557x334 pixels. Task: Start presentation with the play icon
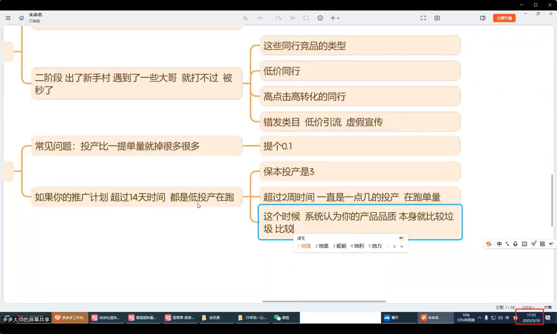click(437, 18)
